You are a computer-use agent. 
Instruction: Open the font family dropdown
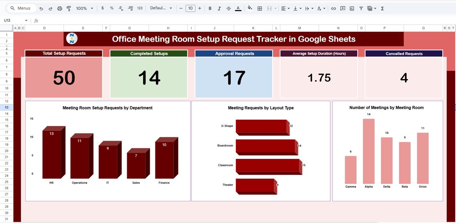[x=161, y=8]
